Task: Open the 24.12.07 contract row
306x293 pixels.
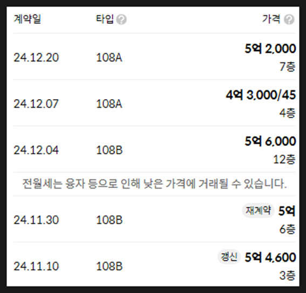Action: (154, 103)
